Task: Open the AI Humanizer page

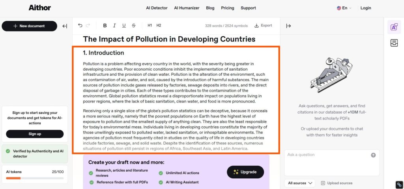Action: pyautogui.click(x=187, y=8)
